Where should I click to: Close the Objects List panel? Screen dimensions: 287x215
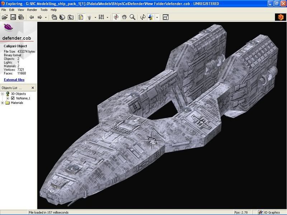[33, 88]
